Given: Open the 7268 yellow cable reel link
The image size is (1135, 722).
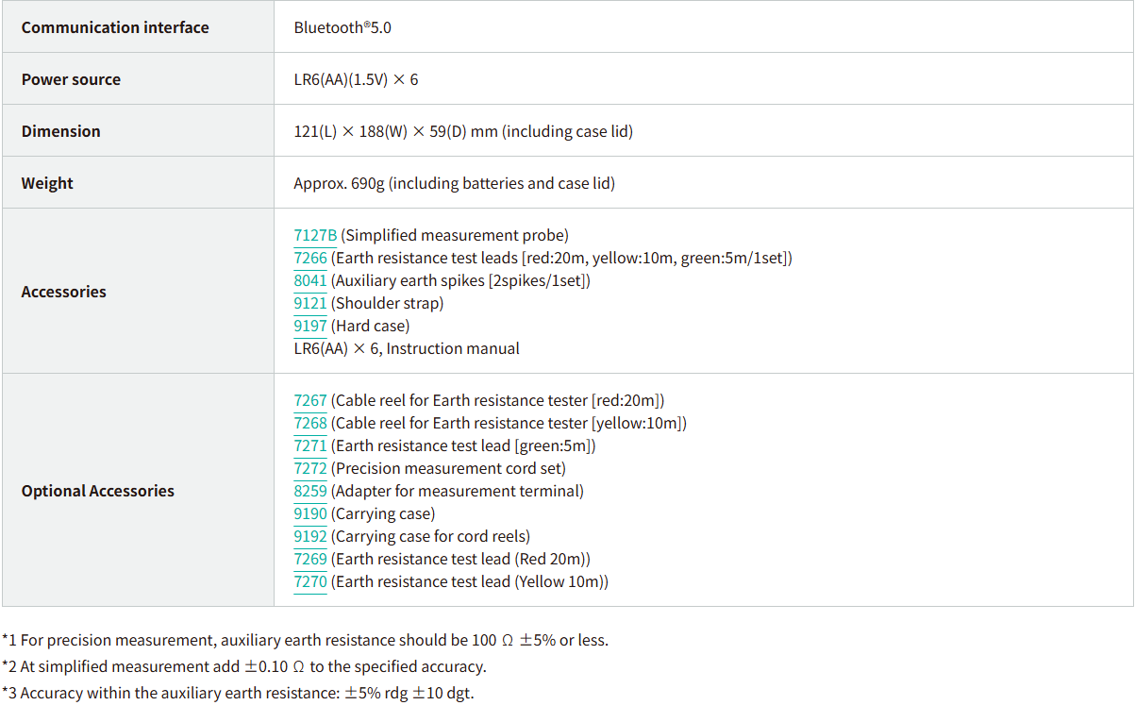Looking at the screenshot, I should point(310,424).
